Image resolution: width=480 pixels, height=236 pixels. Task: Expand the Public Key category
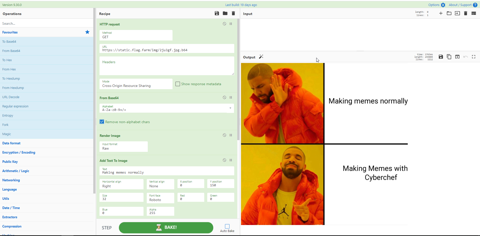coord(46,162)
